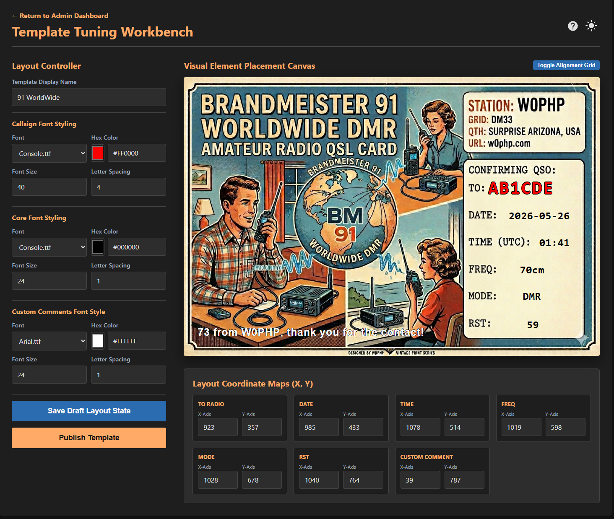The width and height of the screenshot is (614, 519).
Task: Edit TO RADIO X-Axis value 923
Action: pos(218,427)
